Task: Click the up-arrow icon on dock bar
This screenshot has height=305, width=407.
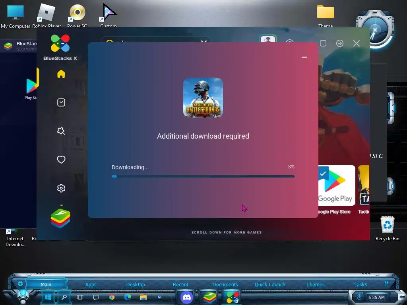Action: coord(386,283)
